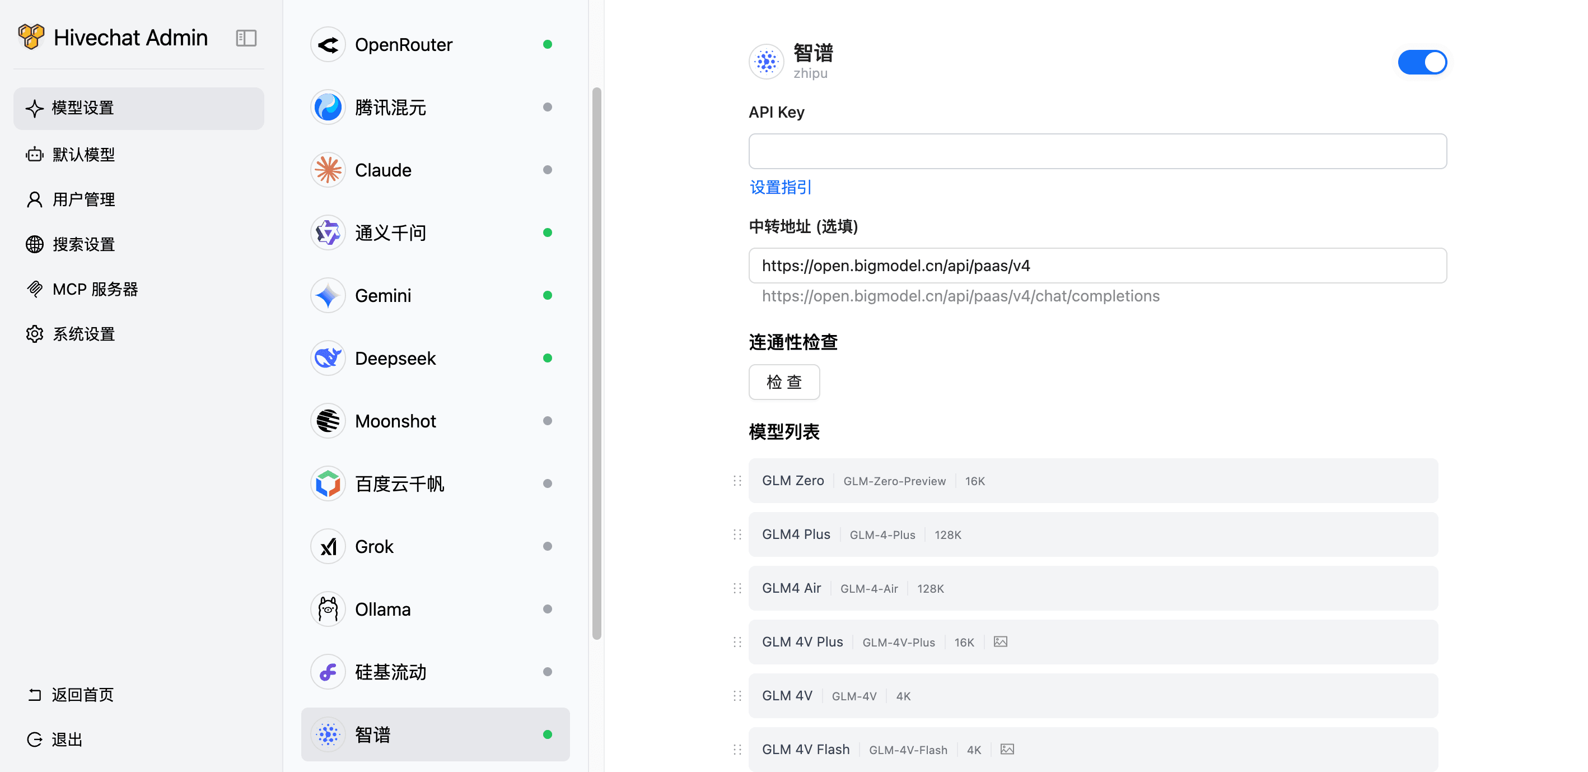Select OpenRouter provider icon

pyautogui.click(x=328, y=44)
